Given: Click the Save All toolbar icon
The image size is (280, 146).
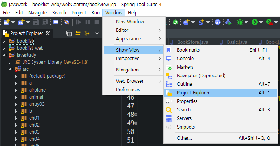Looking at the screenshot, I should click(45, 22).
